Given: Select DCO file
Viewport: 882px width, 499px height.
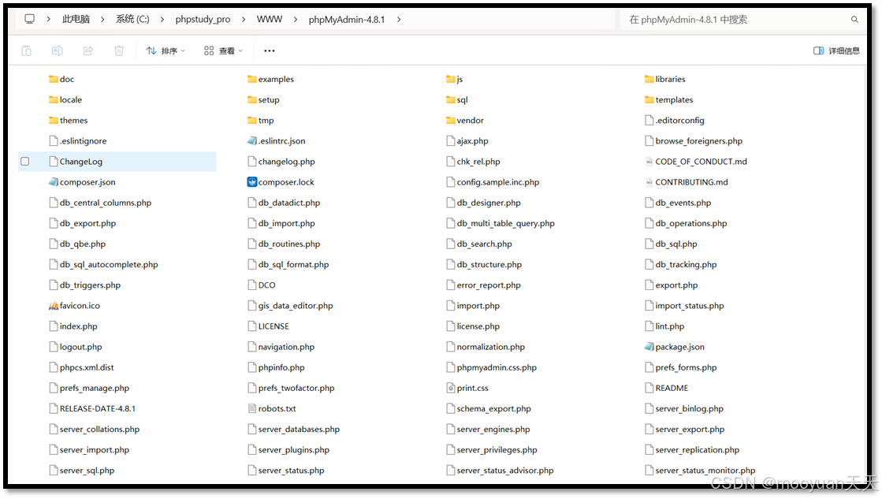Looking at the screenshot, I should pyautogui.click(x=262, y=285).
